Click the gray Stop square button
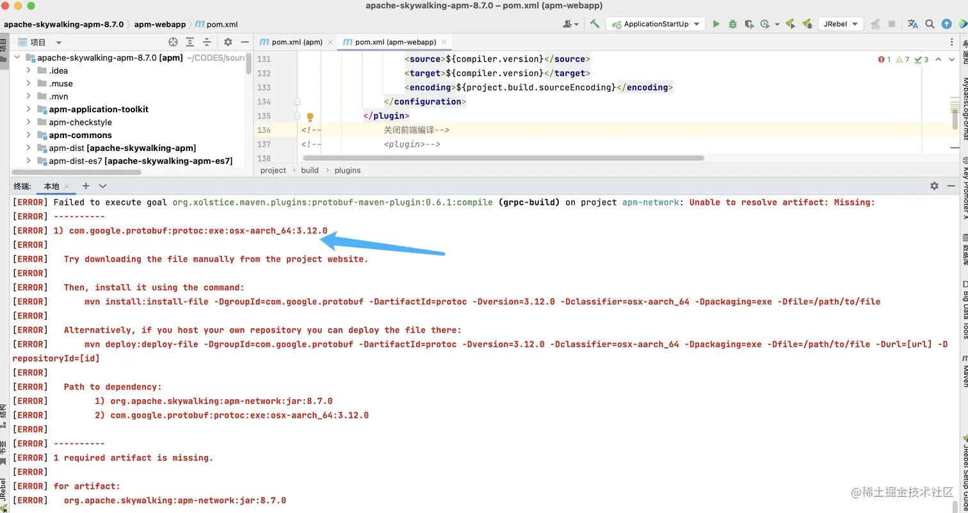This screenshot has width=968, height=513. 892,24
